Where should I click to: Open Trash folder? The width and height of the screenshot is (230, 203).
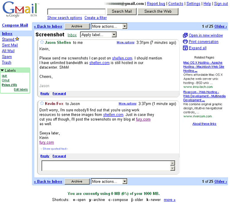[x=6, y=63]
